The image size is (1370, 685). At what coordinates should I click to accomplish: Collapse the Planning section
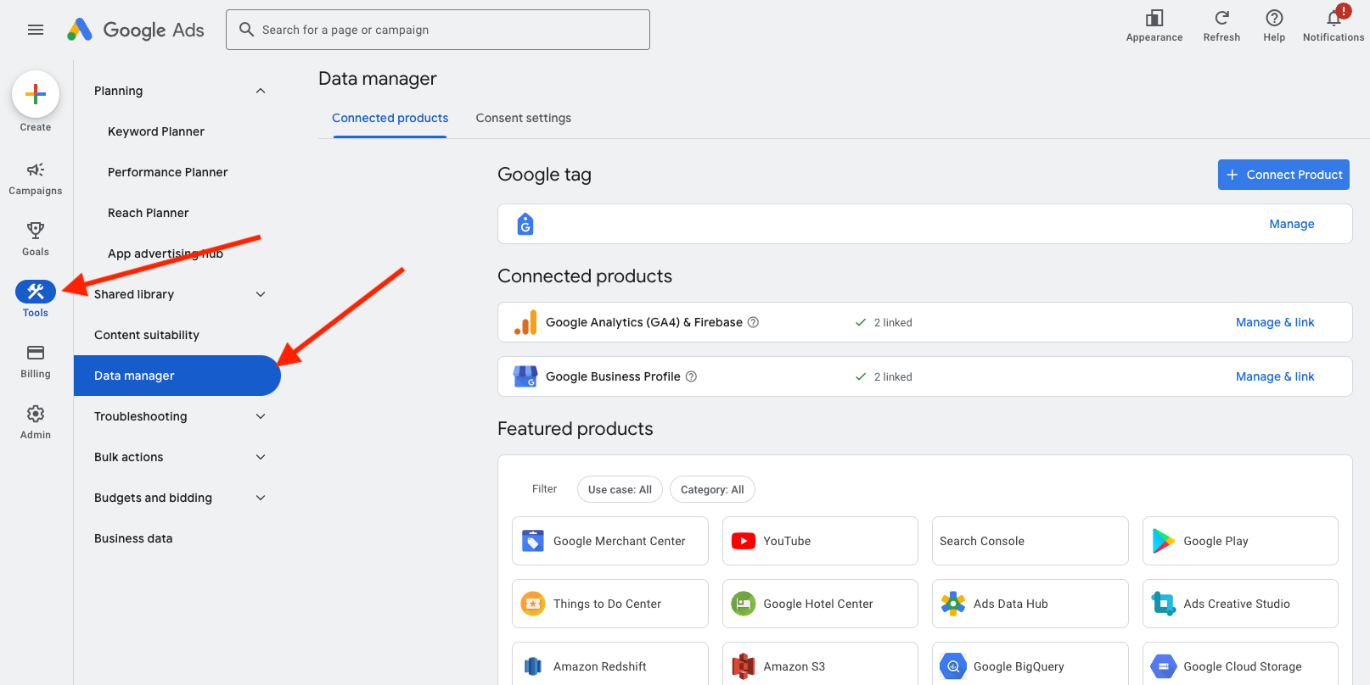[x=261, y=91]
